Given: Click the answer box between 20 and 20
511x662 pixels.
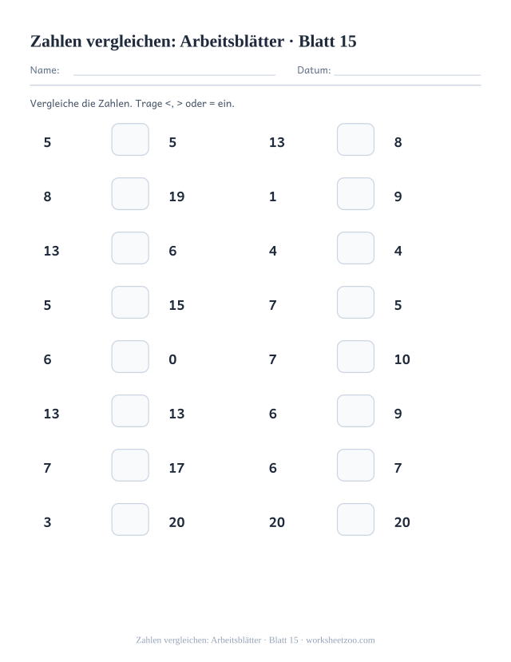Looking at the screenshot, I should (x=355, y=519).
